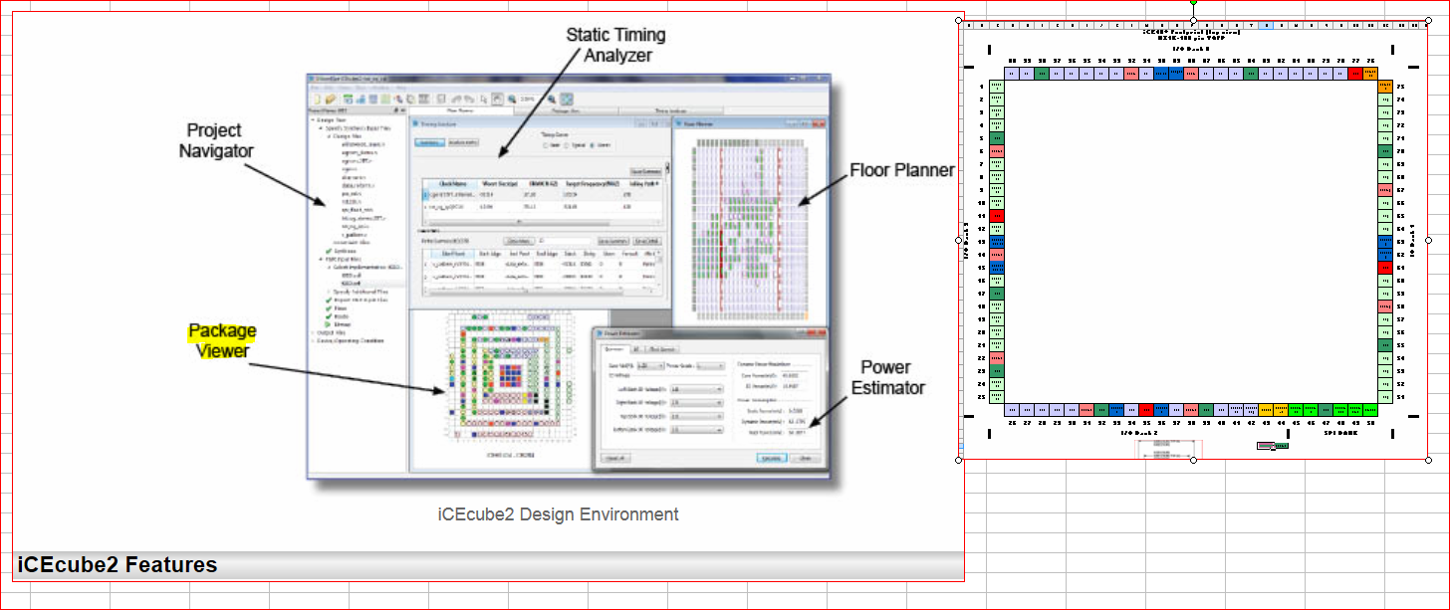Click red pin 77 on the footprint top row
This screenshot has height=610, width=1450.
click(1354, 73)
